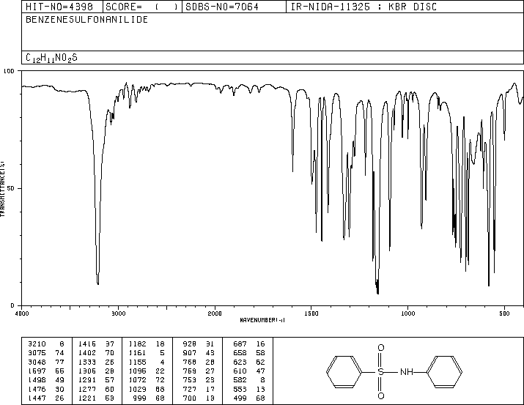
Task: Click the HIT-NO=4398 header cell
Action: click(x=62, y=7)
